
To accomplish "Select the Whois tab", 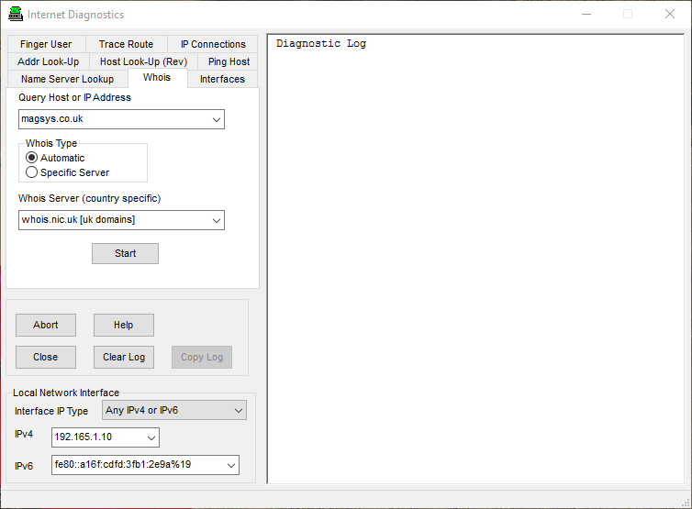I will (x=157, y=78).
